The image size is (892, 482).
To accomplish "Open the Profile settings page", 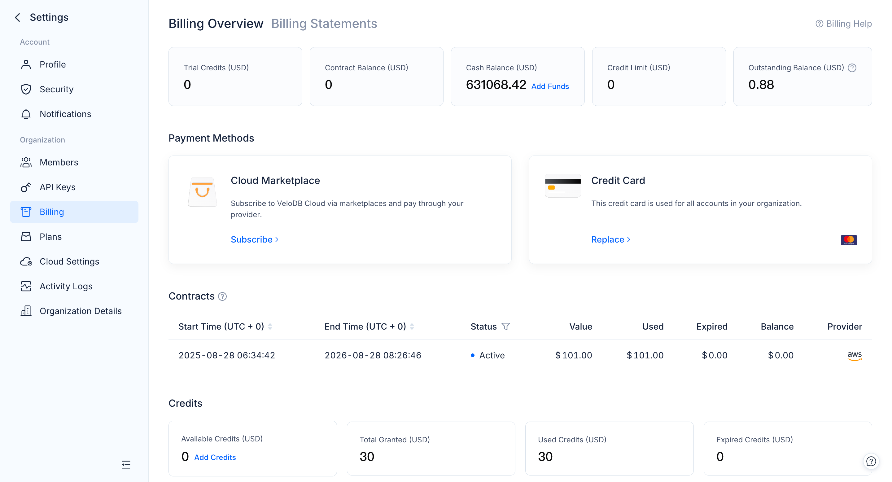I will (x=74, y=64).
